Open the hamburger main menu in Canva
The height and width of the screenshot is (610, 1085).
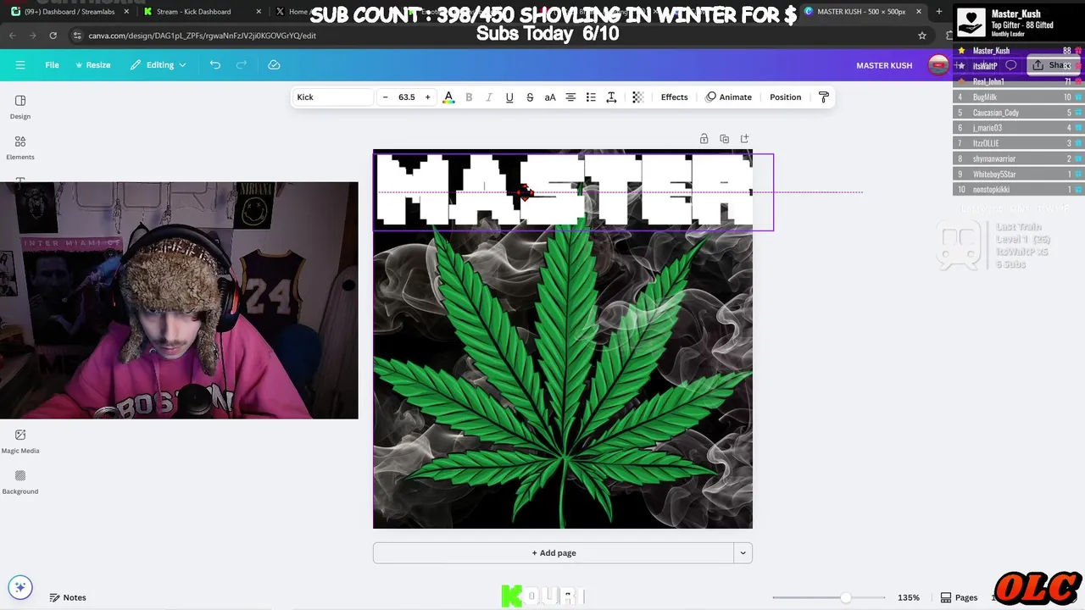pos(20,65)
